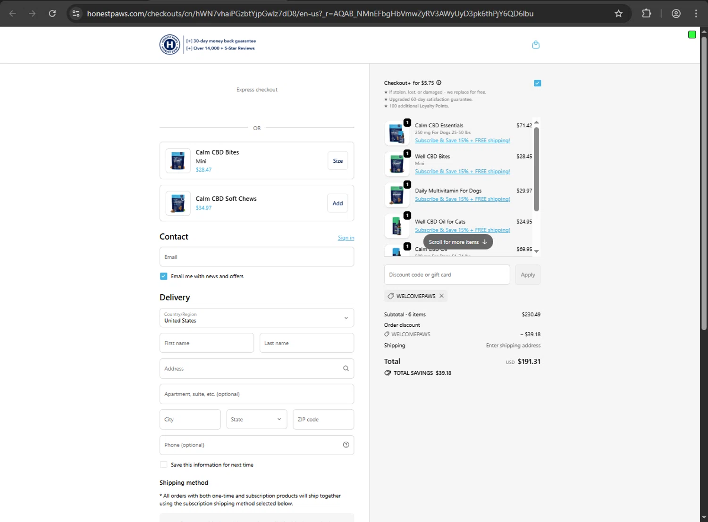Click Well CBD Bites cart thumbnail
Image resolution: width=708 pixels, height=522 pixels.
pyautogui.click(x=396, y=164)
